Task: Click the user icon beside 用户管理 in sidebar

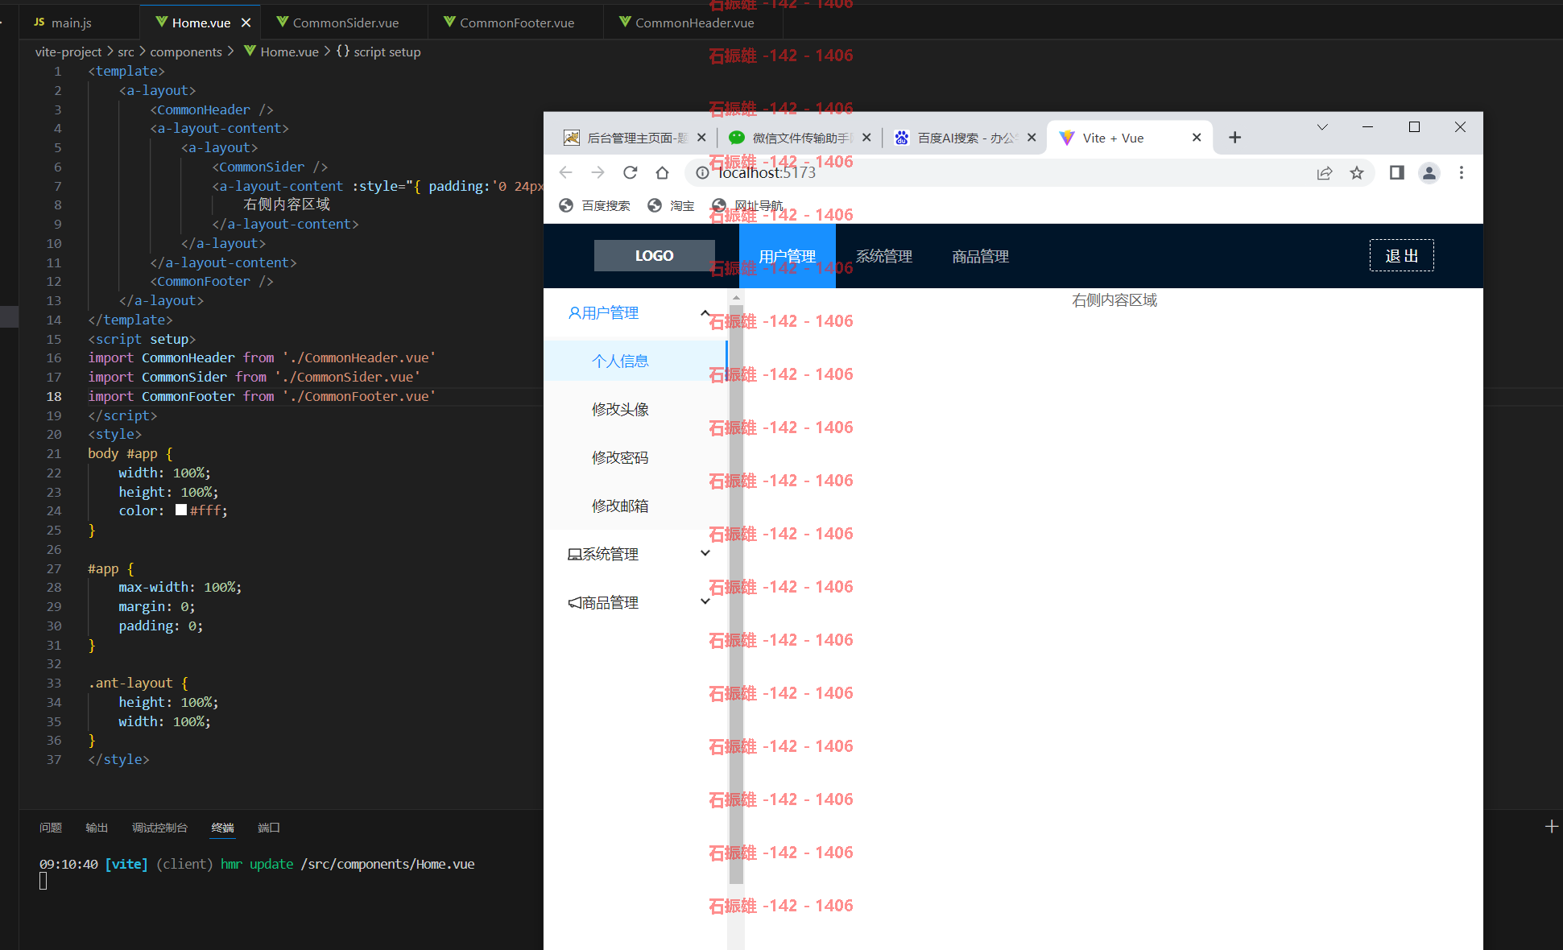Action: pyautogui.click(x=574, y=312)
